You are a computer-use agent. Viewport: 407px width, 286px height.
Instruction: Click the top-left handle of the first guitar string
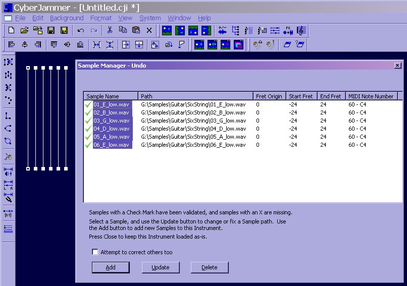[28, 68]
